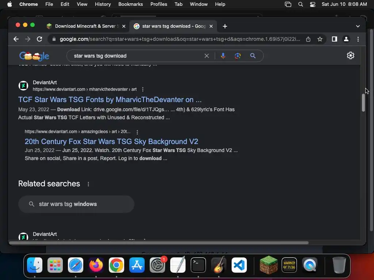
Task: Click the horizontal scrollbar at window bottom
Action: tap(159, 243)
